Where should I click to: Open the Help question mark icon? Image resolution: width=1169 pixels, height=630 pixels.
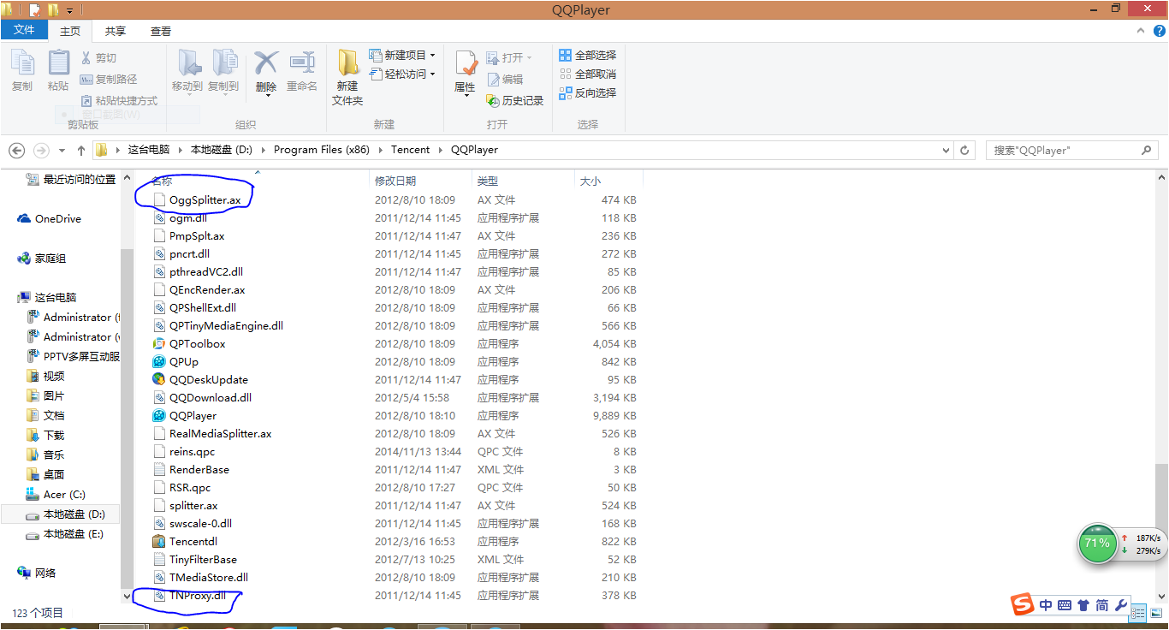pos(1160,31)
